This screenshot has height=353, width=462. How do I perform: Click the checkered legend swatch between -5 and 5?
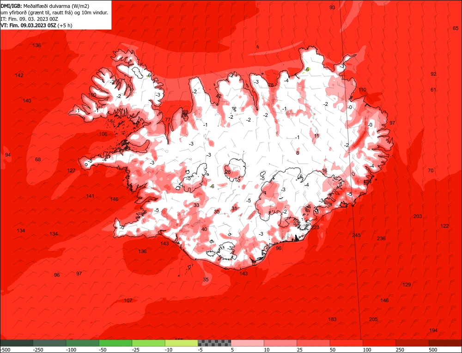[x=214, y=343]
